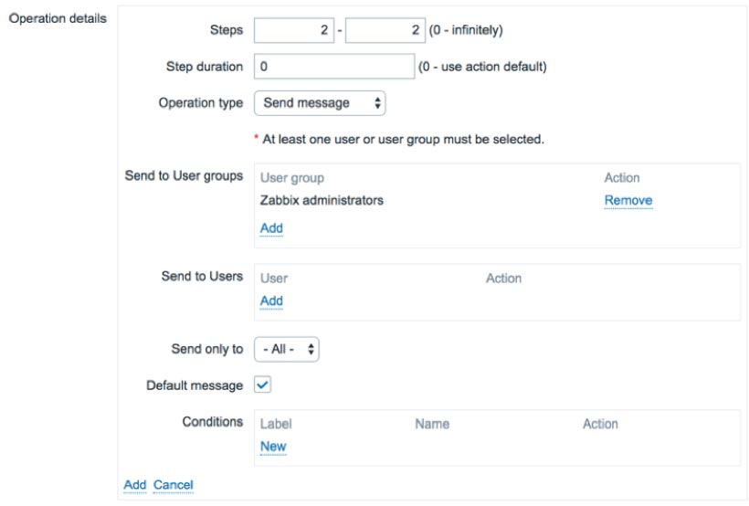Click the Step duration label
Viewport: 749px width, 506px height.
(205, 67)
